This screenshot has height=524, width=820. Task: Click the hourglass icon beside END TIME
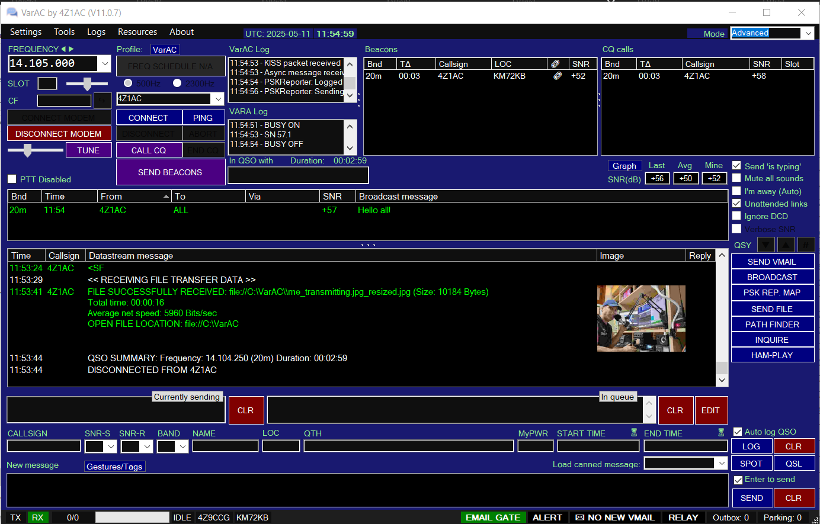(x=721, y=433)
